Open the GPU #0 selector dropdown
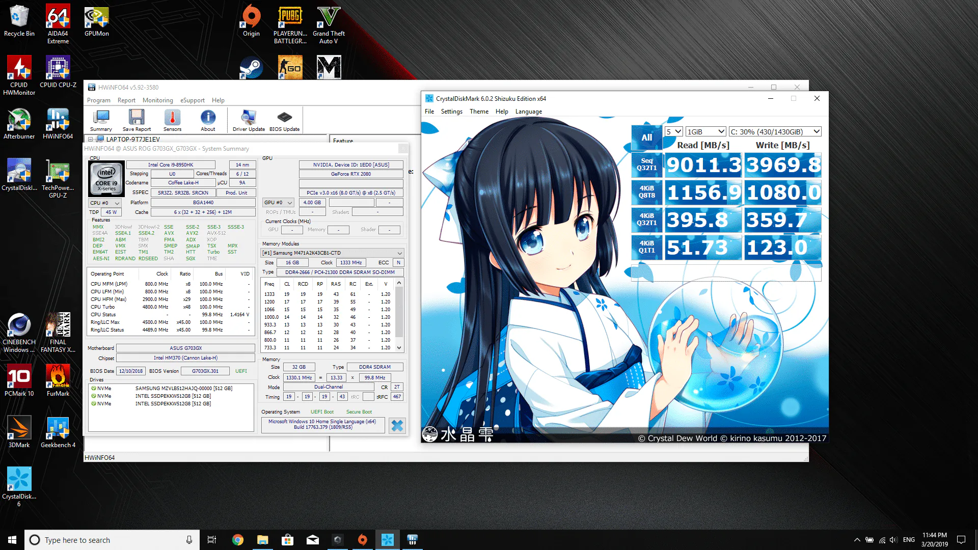 279,202
